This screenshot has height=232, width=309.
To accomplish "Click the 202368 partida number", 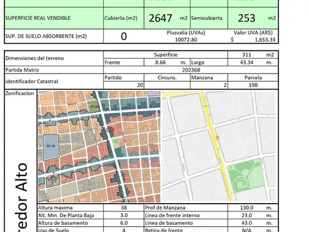I will tap(191, 70).
